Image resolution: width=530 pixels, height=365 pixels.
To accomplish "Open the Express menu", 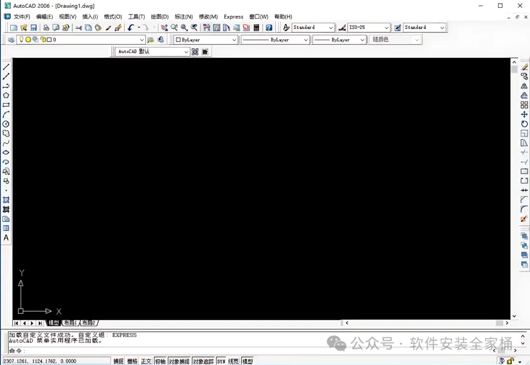I will pyautogui.click(x=234, y=17).
